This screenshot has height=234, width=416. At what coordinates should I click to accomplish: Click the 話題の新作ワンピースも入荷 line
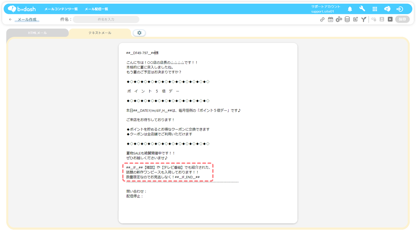[162, 172]
